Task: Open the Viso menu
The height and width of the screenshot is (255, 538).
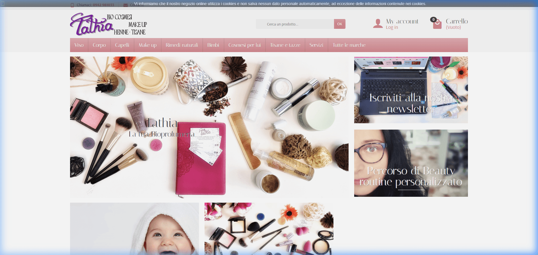Action: coord(79,45)
